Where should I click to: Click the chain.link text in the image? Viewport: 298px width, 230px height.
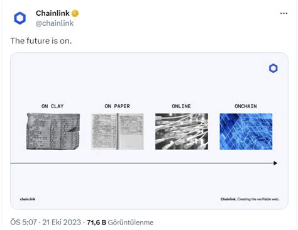point(28,199)
